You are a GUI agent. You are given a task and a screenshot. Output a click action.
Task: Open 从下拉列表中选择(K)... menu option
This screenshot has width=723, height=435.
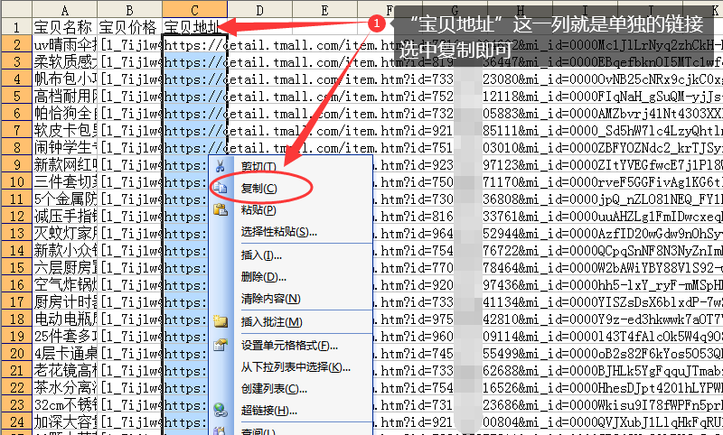[x=296, y=366]
